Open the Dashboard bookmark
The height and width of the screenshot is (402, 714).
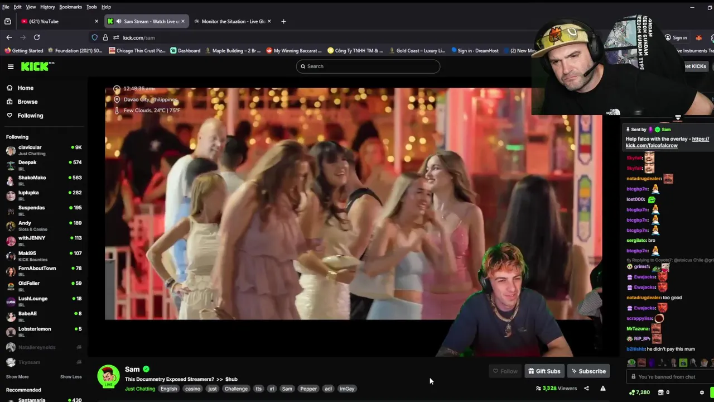[x=185, y=51]
